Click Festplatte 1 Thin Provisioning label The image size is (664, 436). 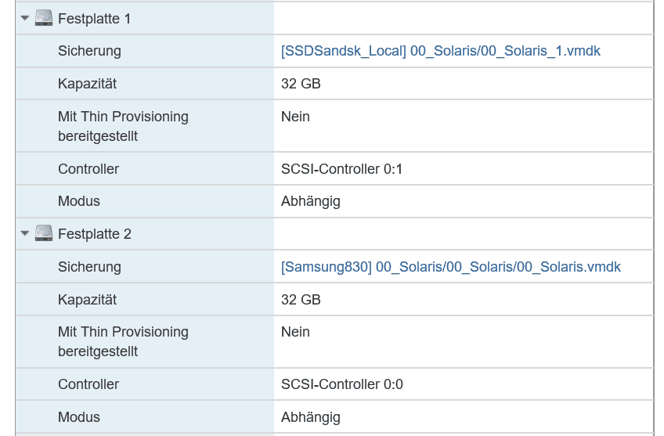[x=123, y=126]
